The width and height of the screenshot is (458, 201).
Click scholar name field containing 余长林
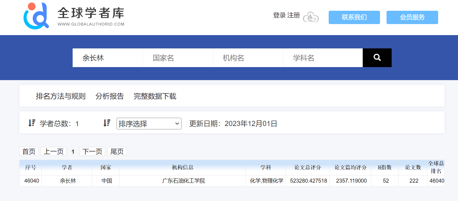pyautogui.click(x=107, y=58)
